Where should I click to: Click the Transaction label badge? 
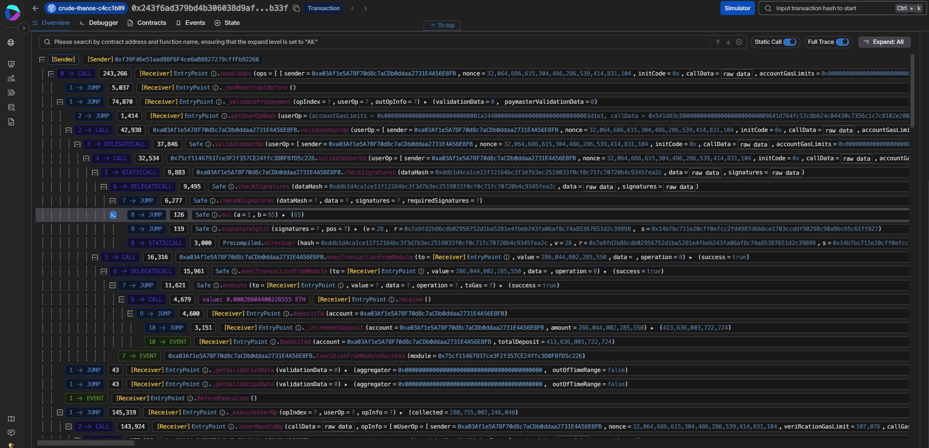pyautogui.click(x=324, y=8)
